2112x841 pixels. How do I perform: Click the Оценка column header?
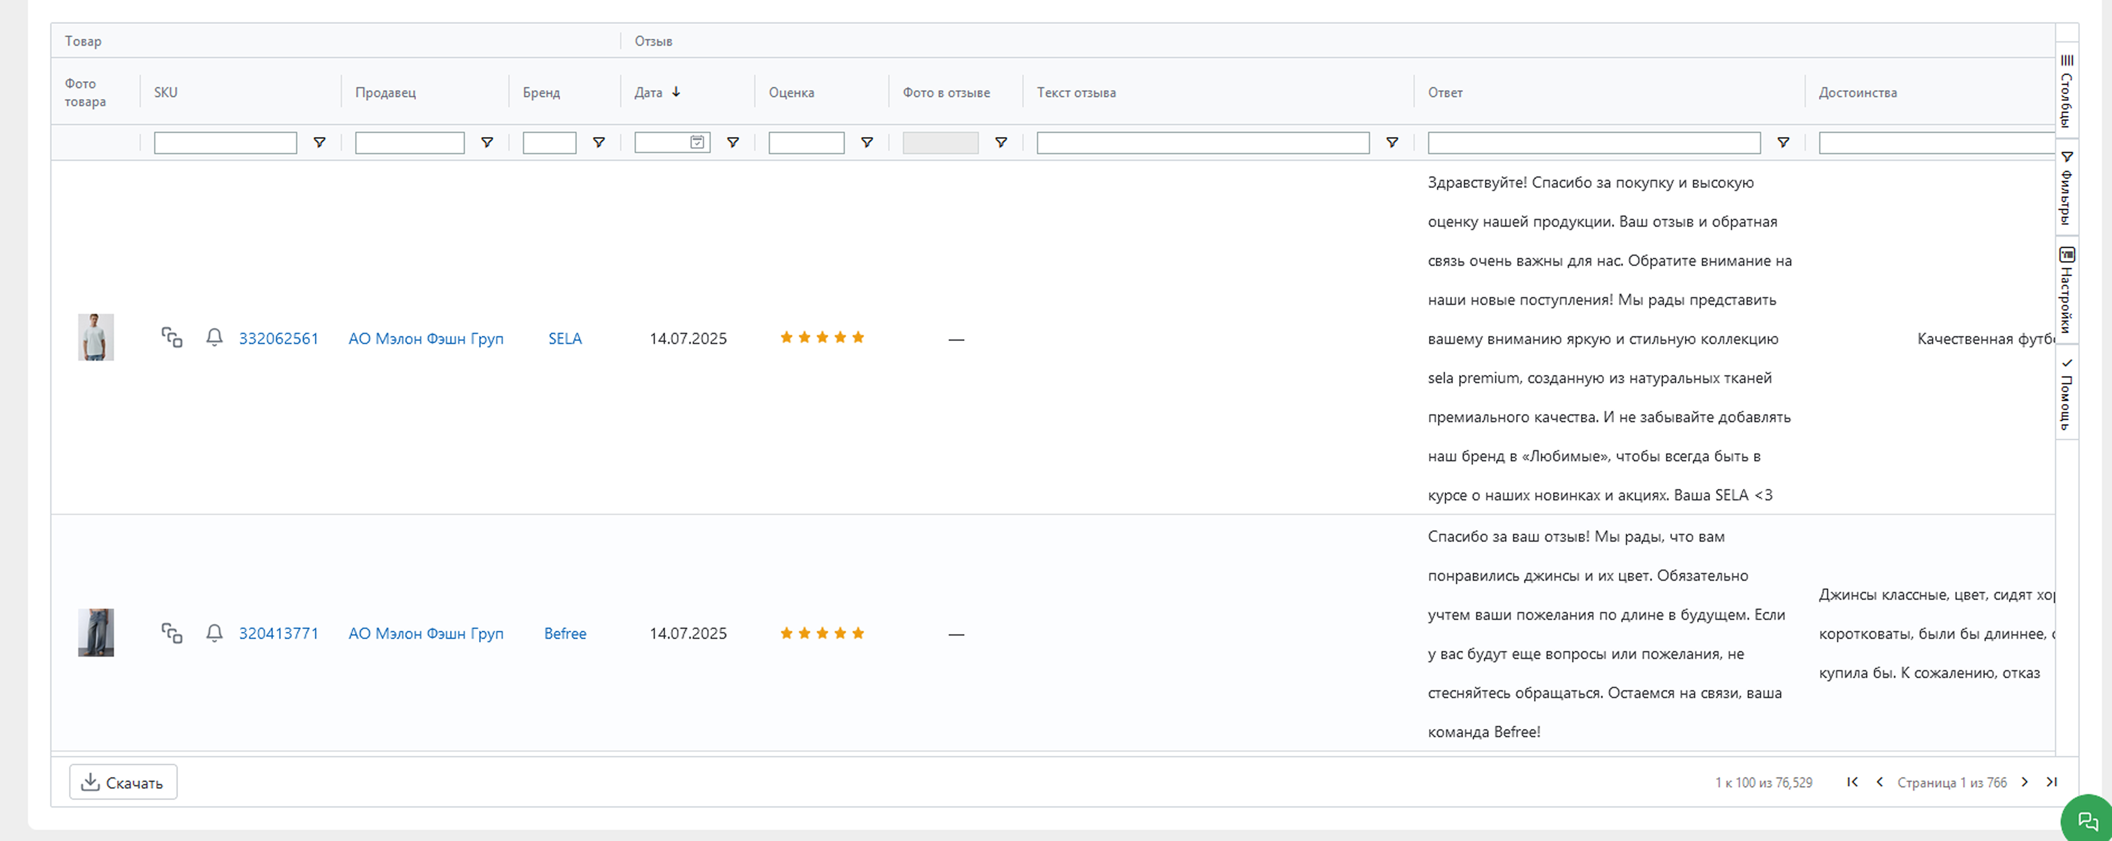(x=791, y=93)
